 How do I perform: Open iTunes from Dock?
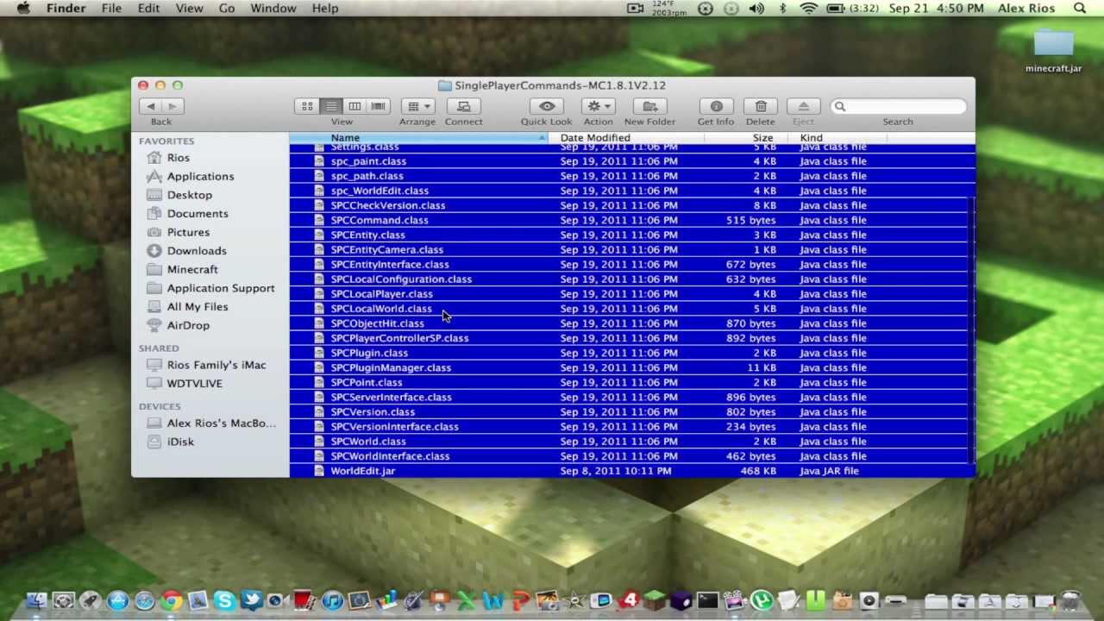coord(332,601)
